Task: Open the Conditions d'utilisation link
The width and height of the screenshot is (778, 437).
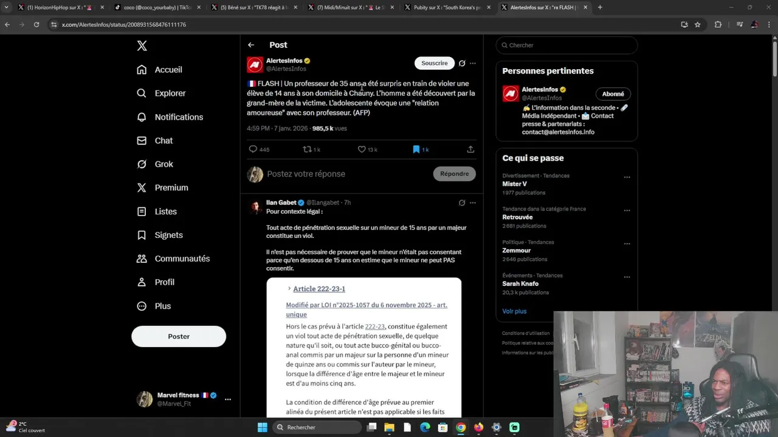Action: pyautogui.click(x=526, y=333)
